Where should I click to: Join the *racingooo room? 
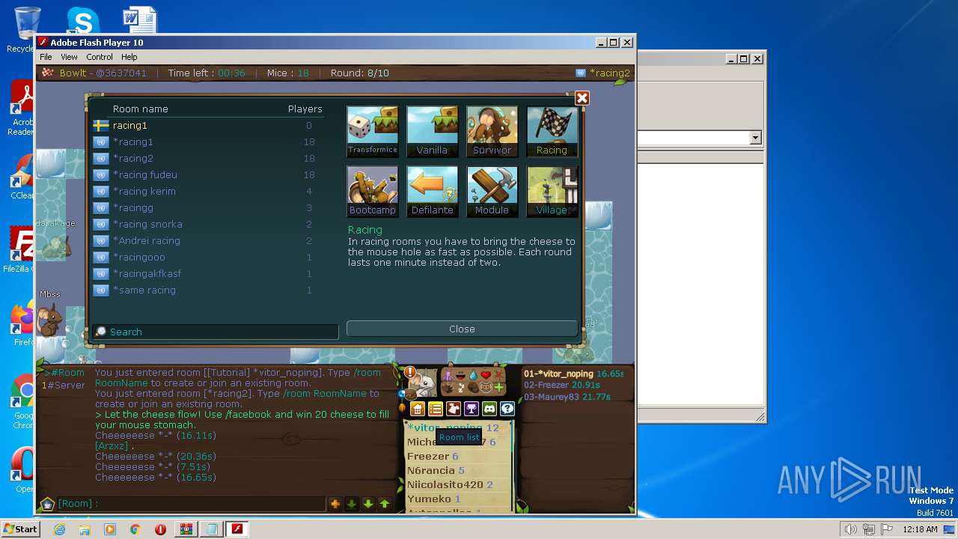pyautogui.click(x=207, y=257)
